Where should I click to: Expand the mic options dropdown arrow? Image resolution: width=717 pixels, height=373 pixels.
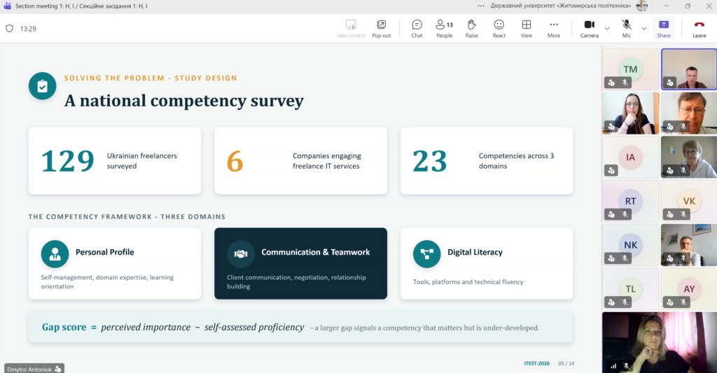tap(644, 28)
